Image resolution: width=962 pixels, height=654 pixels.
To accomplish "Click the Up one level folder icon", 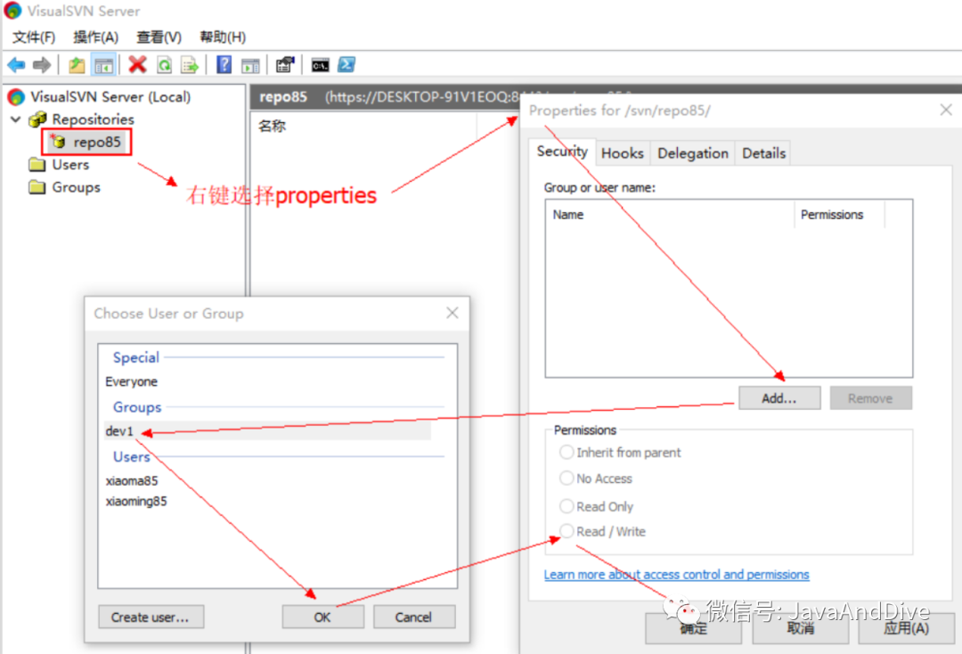I will (77, 64).
